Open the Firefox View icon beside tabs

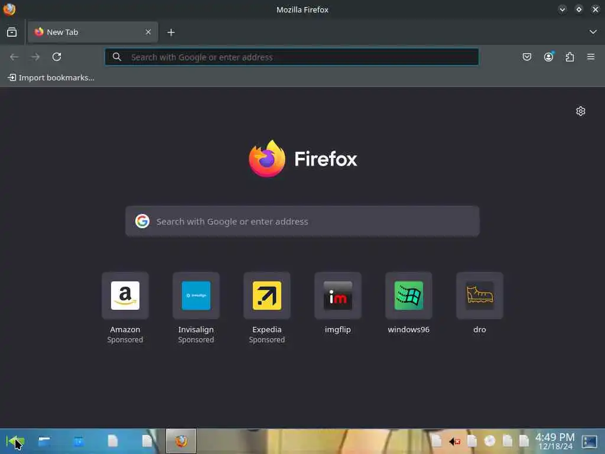point(12,32)
